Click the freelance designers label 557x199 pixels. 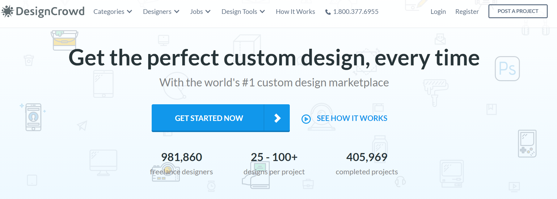pyautogui.click(x=181, y=172)
